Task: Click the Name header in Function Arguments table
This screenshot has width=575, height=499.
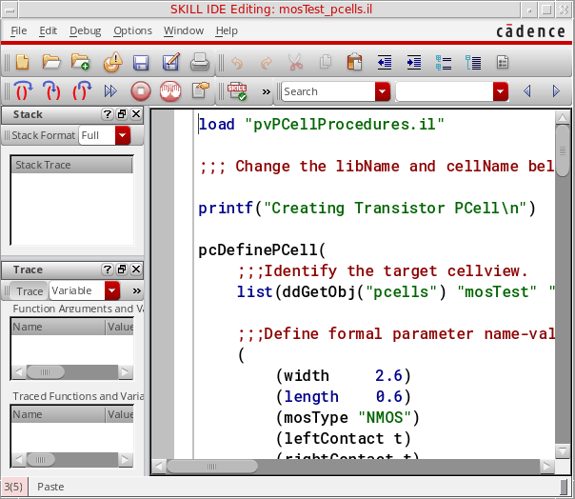Action: [x=58, y=327]
